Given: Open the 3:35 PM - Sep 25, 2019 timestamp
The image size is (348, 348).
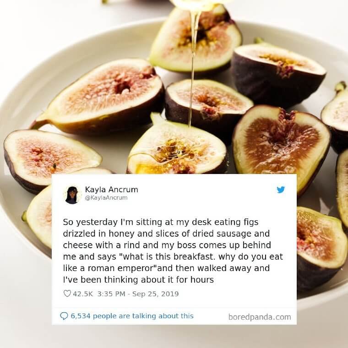Looking at the screenshot, I should 138,294.
